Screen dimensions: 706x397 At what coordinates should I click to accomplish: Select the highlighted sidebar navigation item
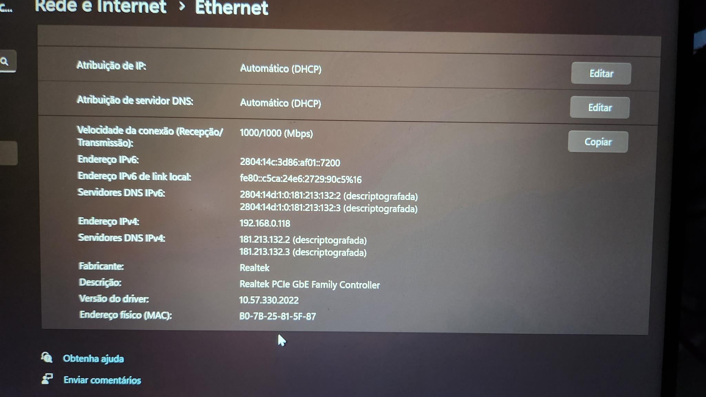8,153
